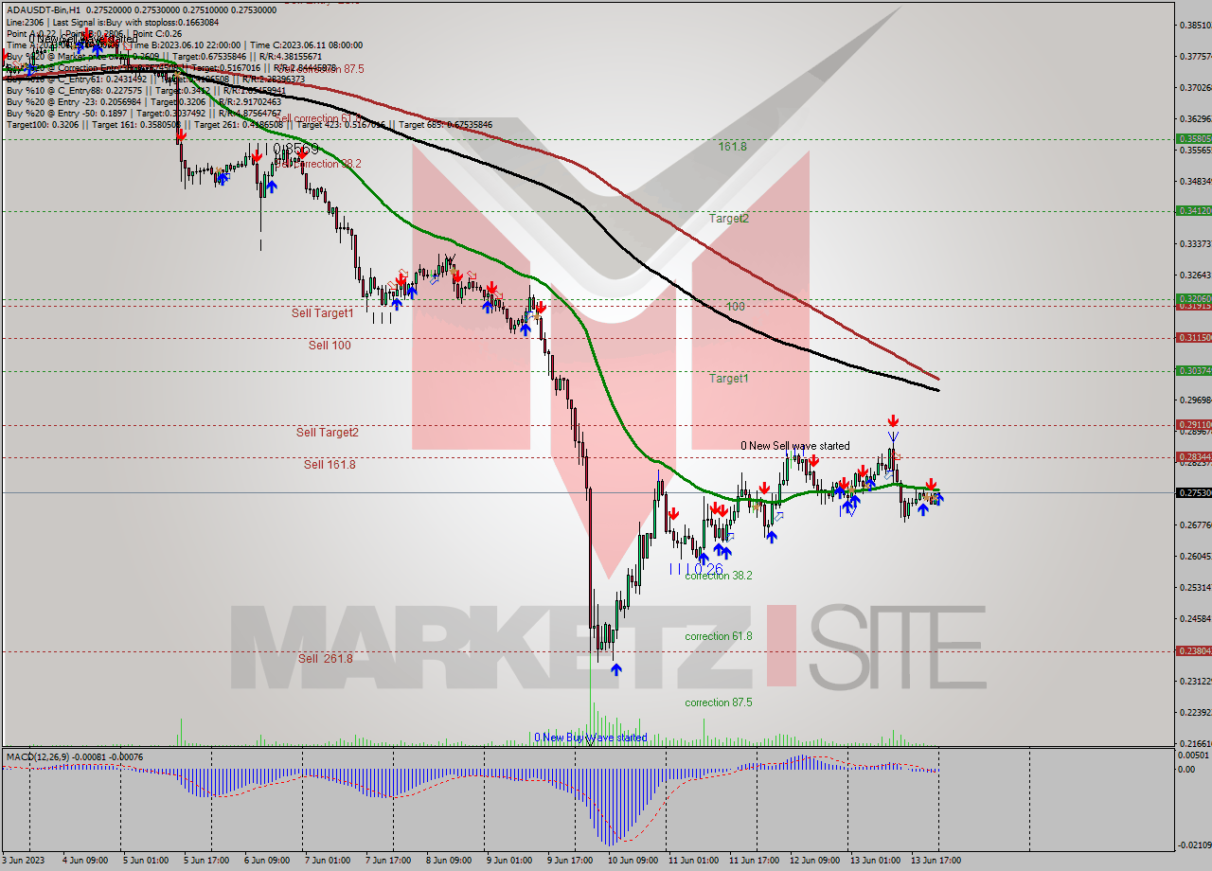
Task: Click the green 0.30374 price tag on axis
Action: (1193, 371)
